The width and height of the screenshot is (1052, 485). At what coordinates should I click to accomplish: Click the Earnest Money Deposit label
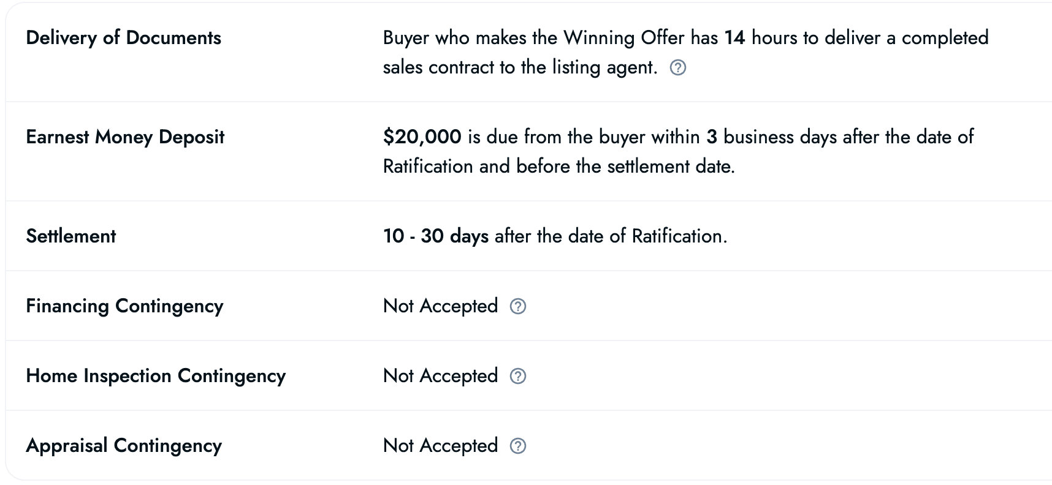[x=125, y=137]
